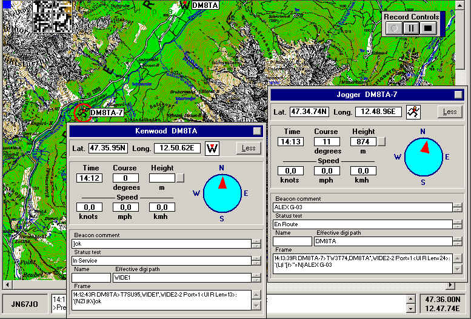Click the record button in Record Controls
The image size is (471, 319).
[x=394, y=28]
